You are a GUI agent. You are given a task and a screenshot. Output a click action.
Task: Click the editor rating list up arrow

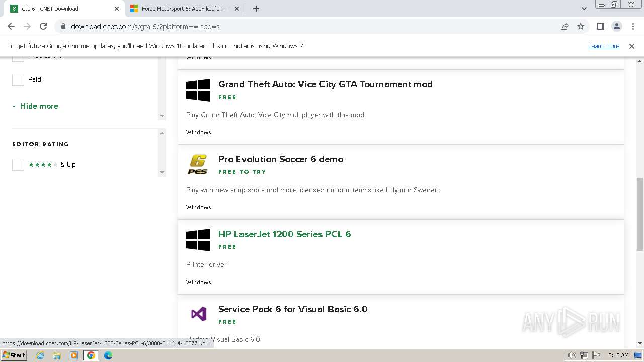162,133
